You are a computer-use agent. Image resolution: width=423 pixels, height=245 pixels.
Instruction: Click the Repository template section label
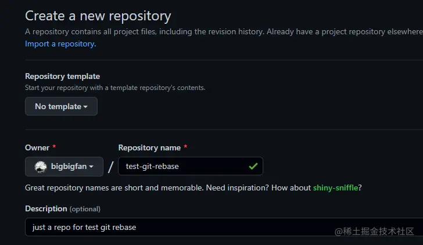(63, 76)
